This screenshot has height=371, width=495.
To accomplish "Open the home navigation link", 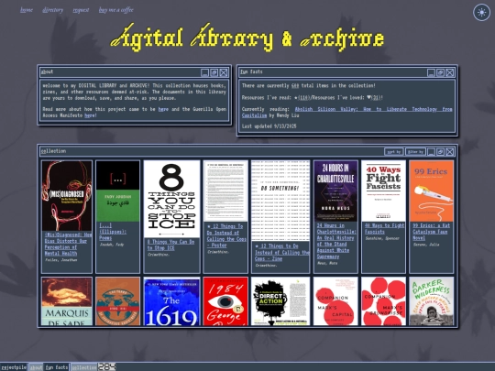I will [27, 10].
